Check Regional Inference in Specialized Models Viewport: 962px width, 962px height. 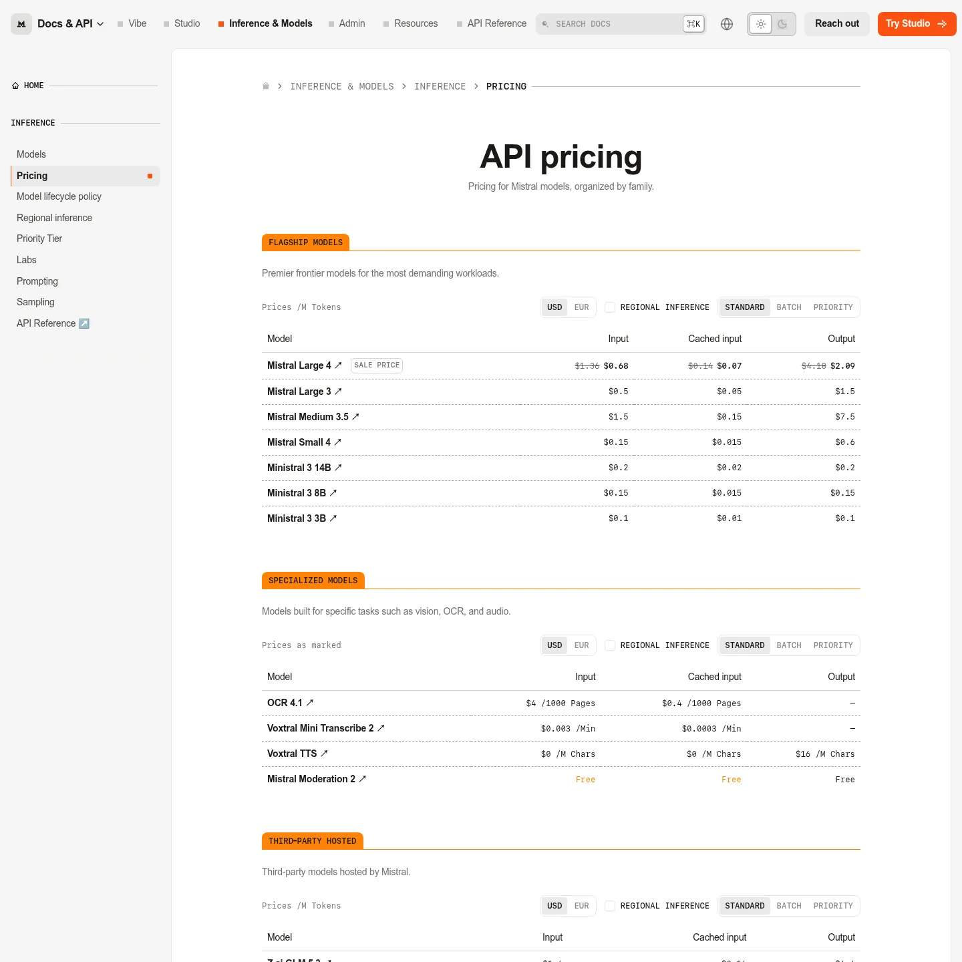click(x=610, y=645)
